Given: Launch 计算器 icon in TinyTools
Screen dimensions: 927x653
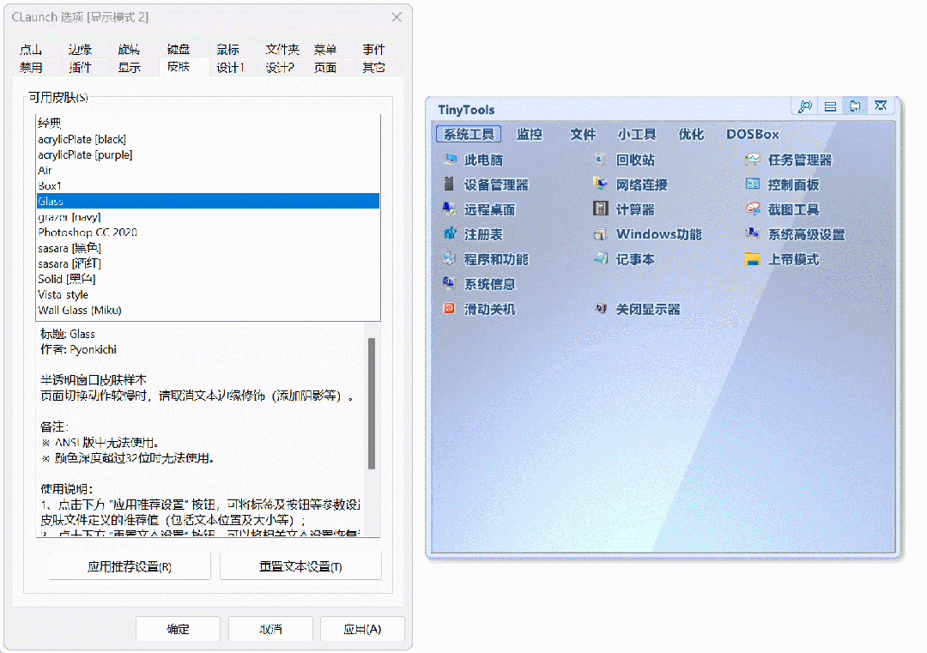Looking at the screenshot, I should [601, 209].
